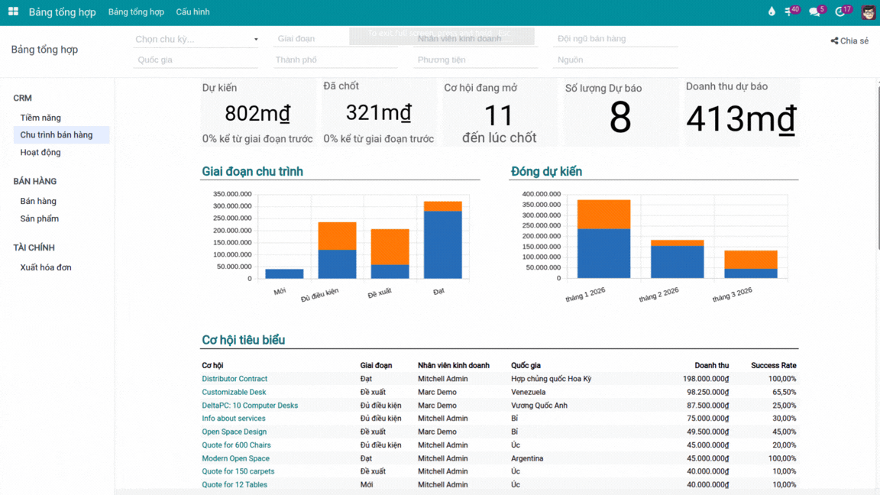
Task: Open activities clock icon with badge 17
Action: pos(840,11)
